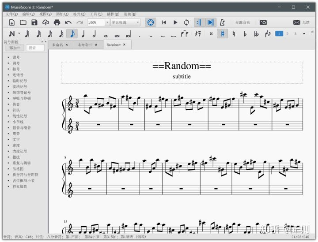Redo the last undone action

tap(79, 22)
